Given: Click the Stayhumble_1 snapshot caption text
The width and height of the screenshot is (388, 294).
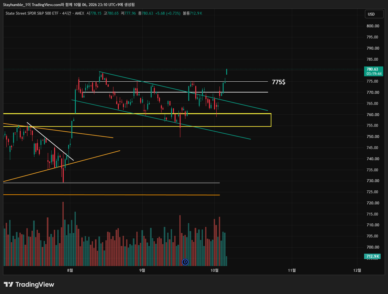Looking at the screenshot, I should 69,5.
